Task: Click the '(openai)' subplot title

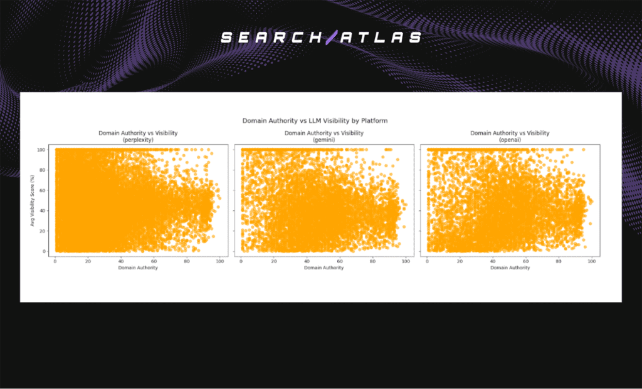Action: pyautogui.click(x=510, y=140)
